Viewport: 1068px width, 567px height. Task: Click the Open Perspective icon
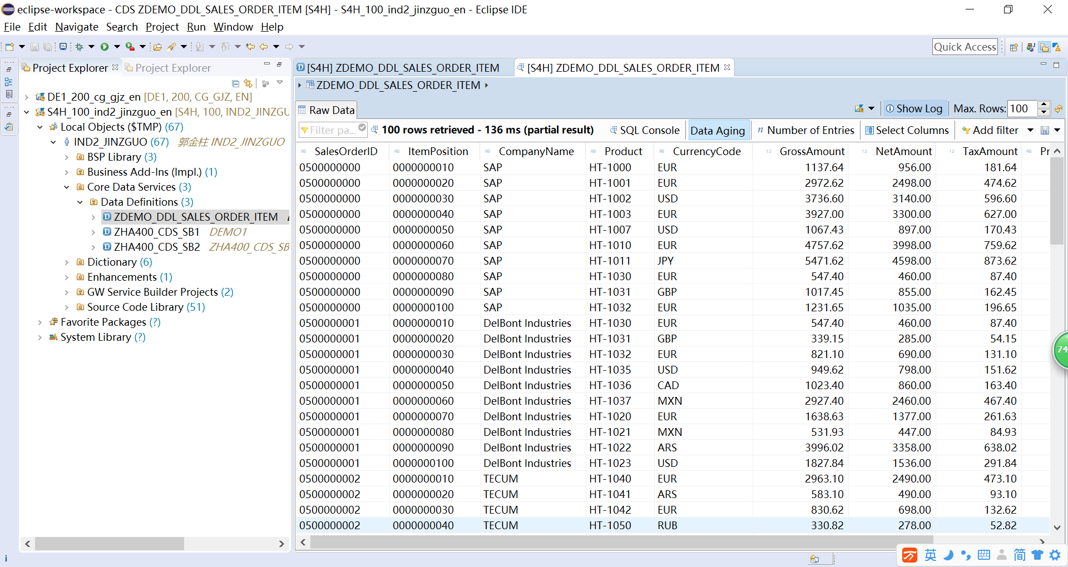pyautogui.click(x=1014, y=47)
